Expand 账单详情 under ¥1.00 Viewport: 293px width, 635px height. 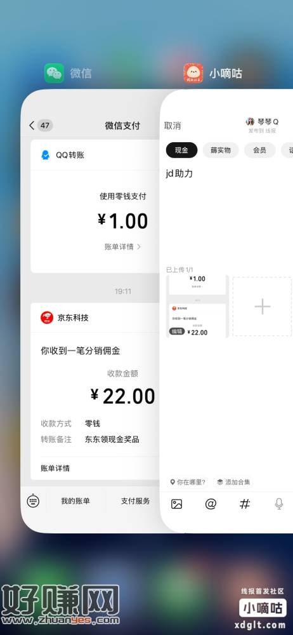122,246
